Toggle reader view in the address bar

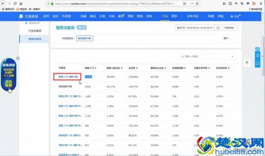click(x=184, y=3)
